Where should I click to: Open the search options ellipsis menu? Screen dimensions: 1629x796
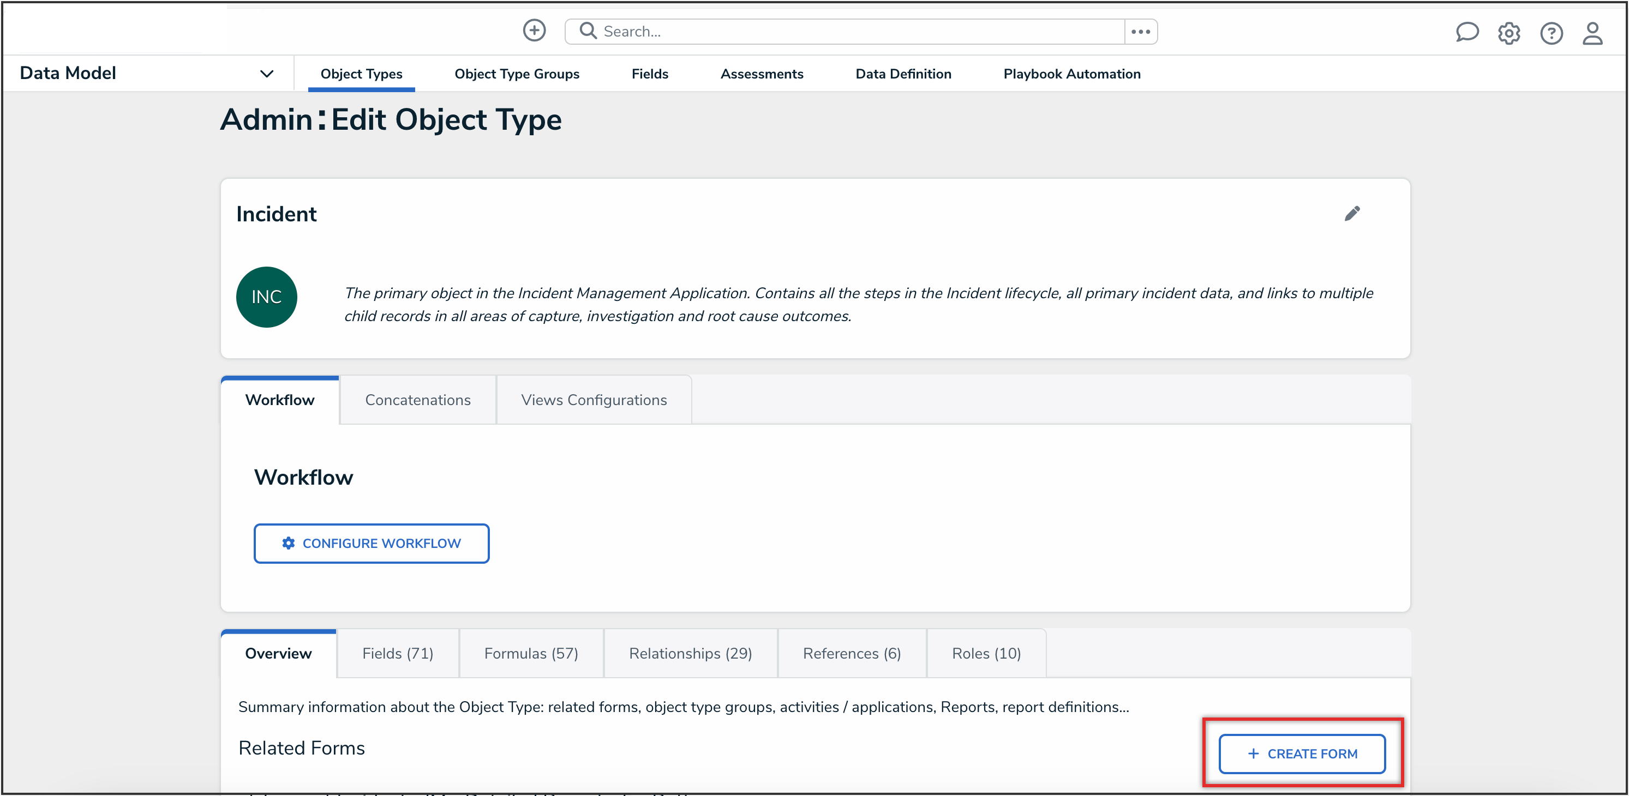[1140, 32]
